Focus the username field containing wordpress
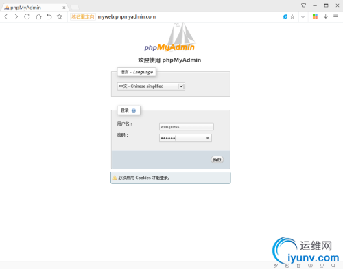The height and width of the screenshot is (269, 343). pyautogui.click(x=187, y=126)
